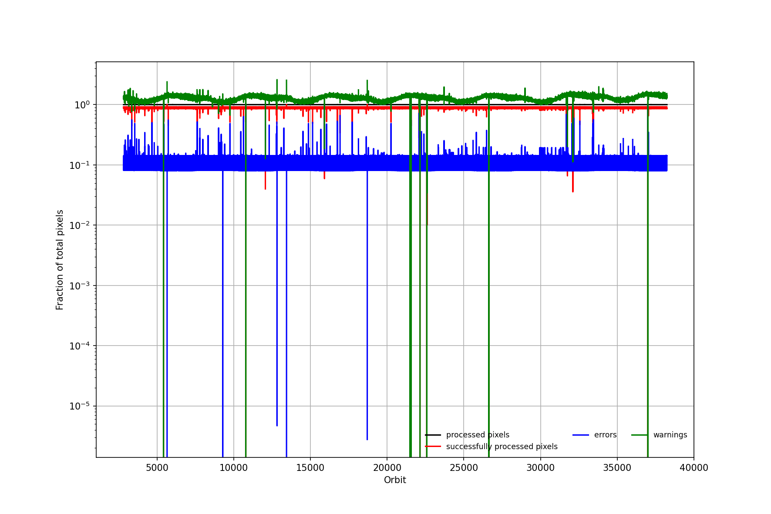Click the y-axis tick label 10⁻²

(80, 225)
